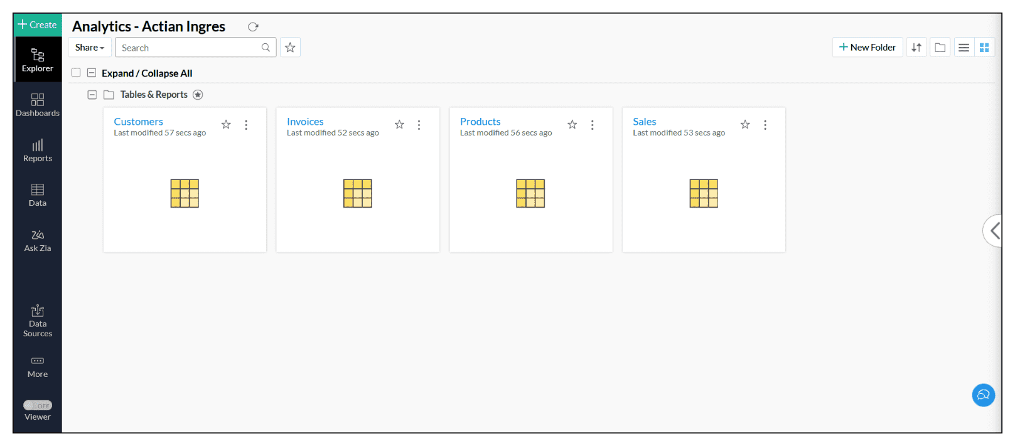The height and width of the screenshot is (446, 1015).
Task: Open the Invoices table link
Action: (x=305, y=122)
